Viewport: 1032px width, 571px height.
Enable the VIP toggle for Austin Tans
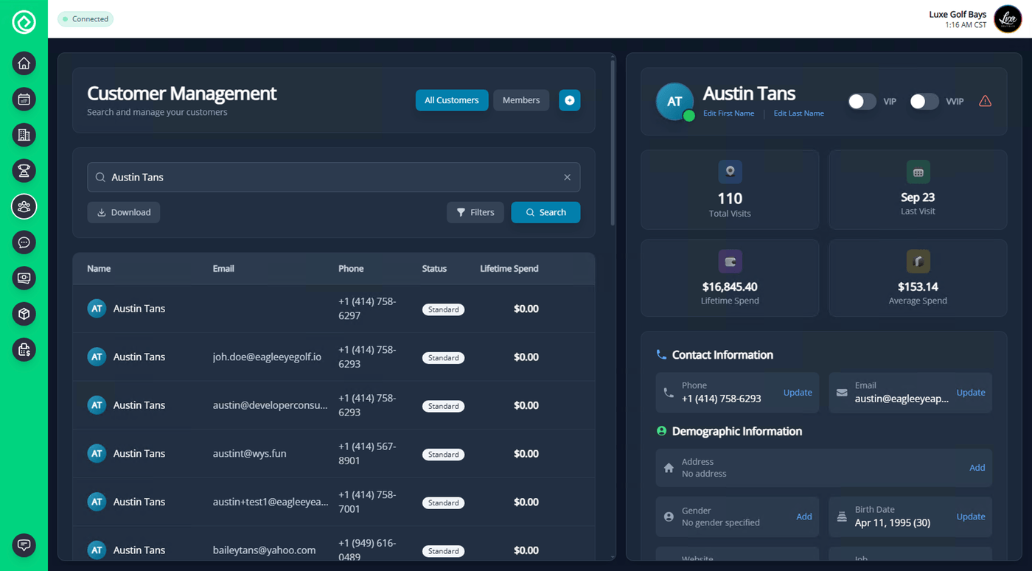pos(861,101)
